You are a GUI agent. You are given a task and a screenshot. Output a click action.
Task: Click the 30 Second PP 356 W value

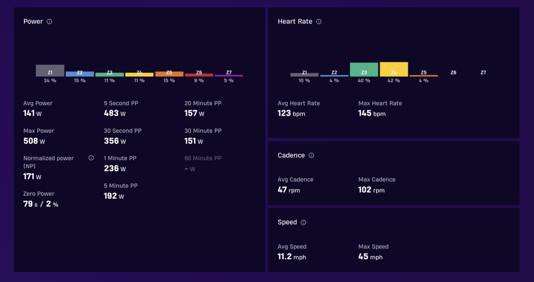click(x=115, y=140)
